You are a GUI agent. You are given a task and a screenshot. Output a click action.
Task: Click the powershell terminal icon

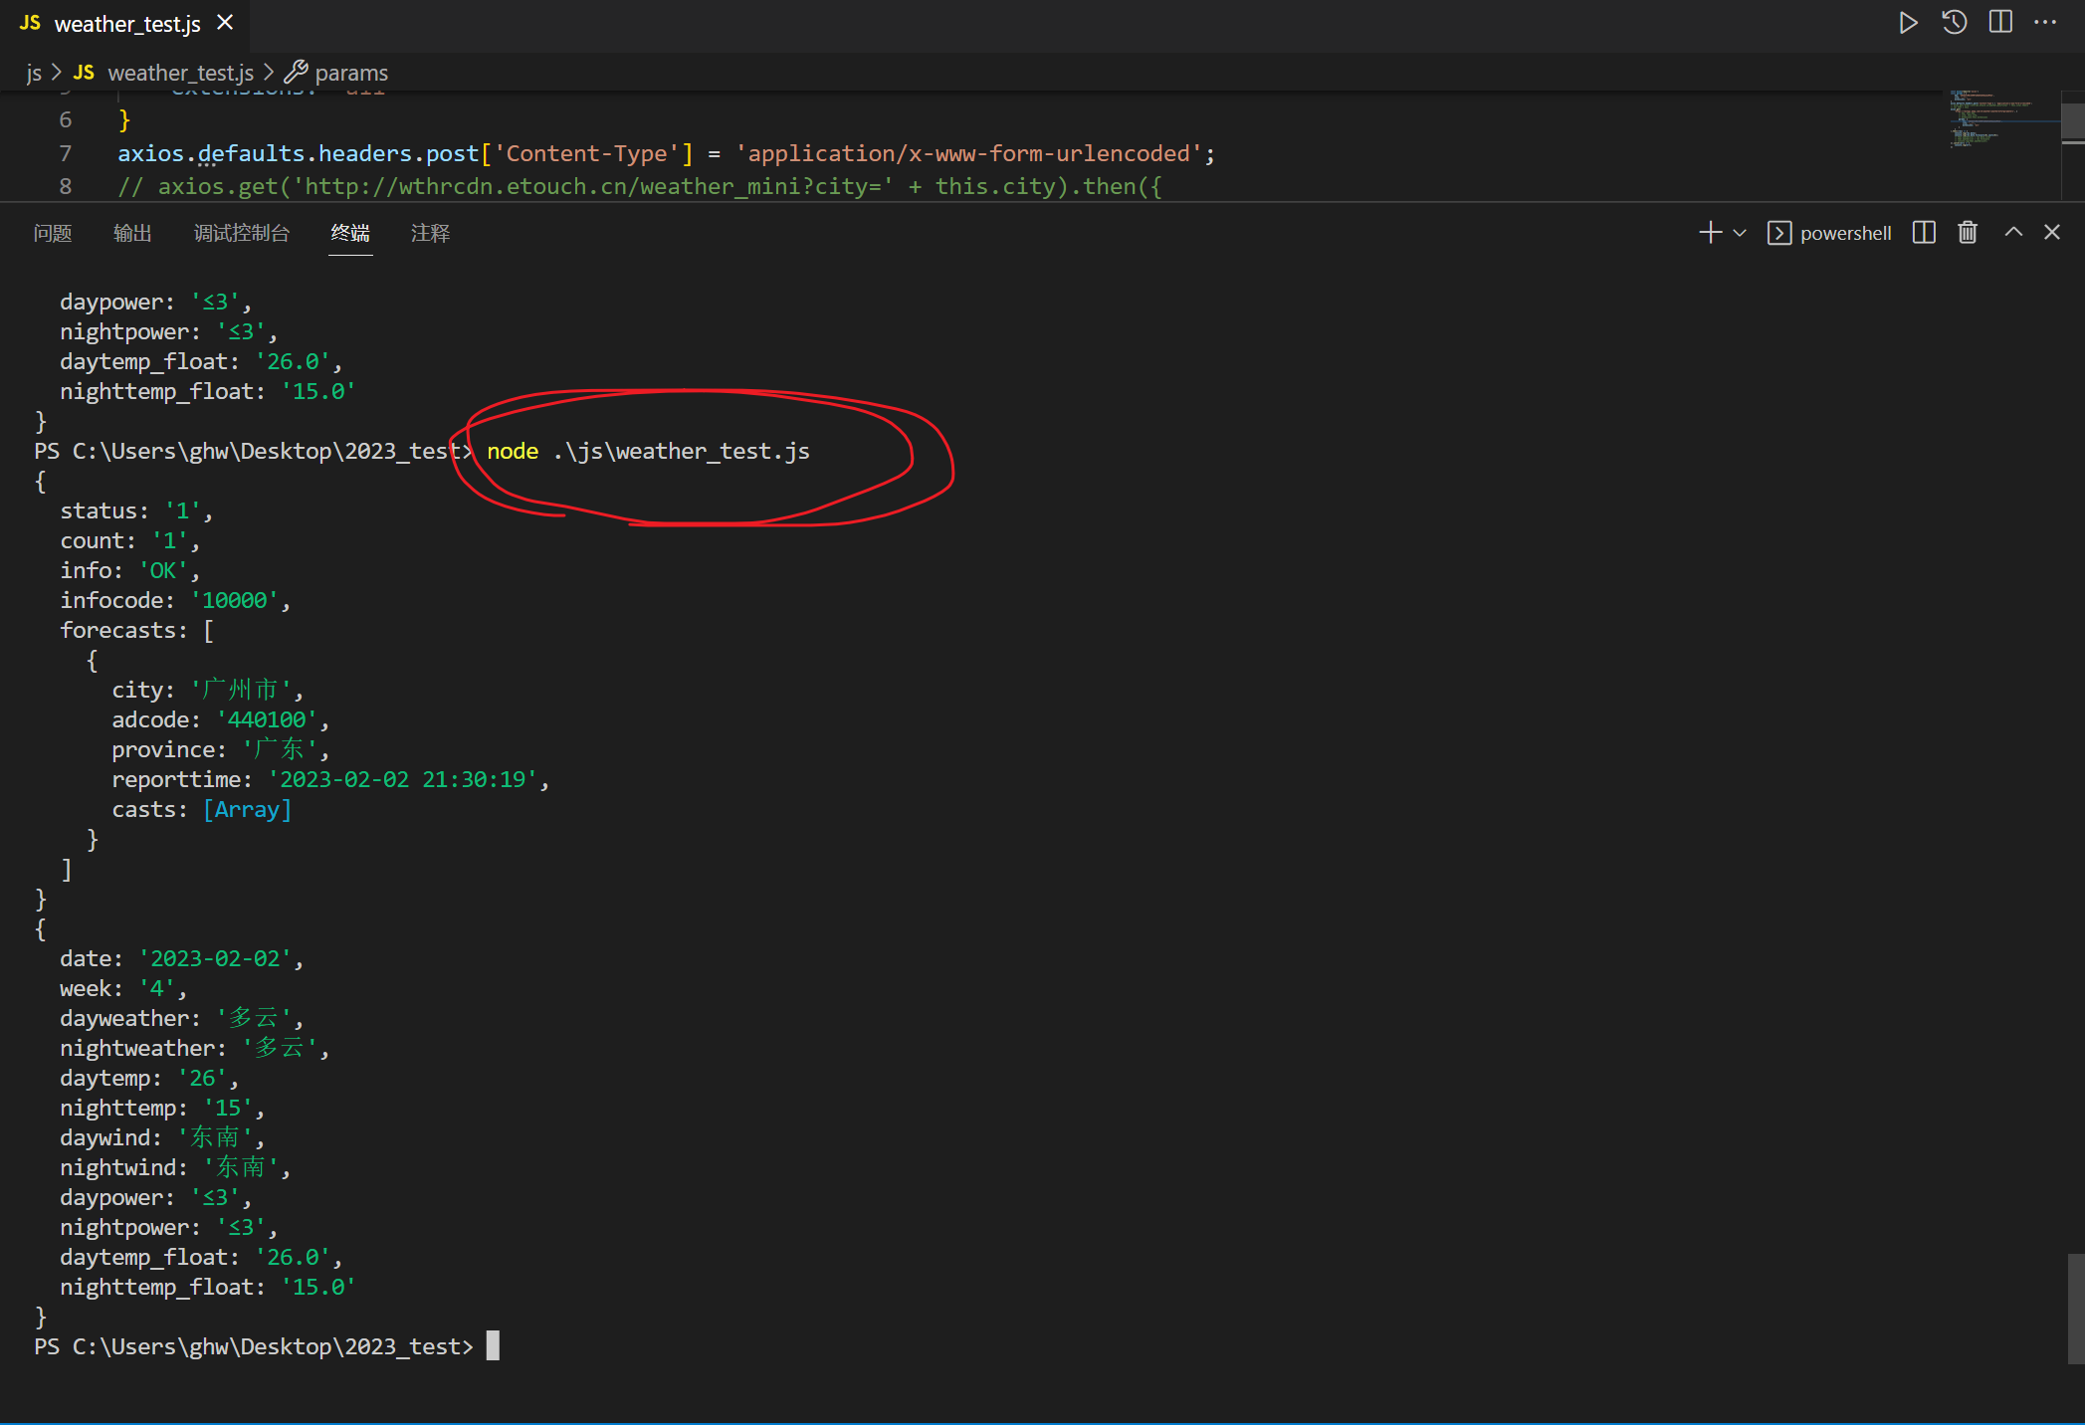point(1779,233)
